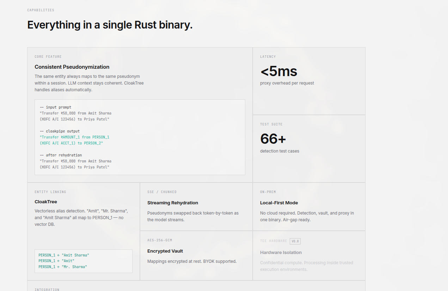Click the 'No cloud required' description text
This screenshot has height=291, width=448.
coord(307,216)
